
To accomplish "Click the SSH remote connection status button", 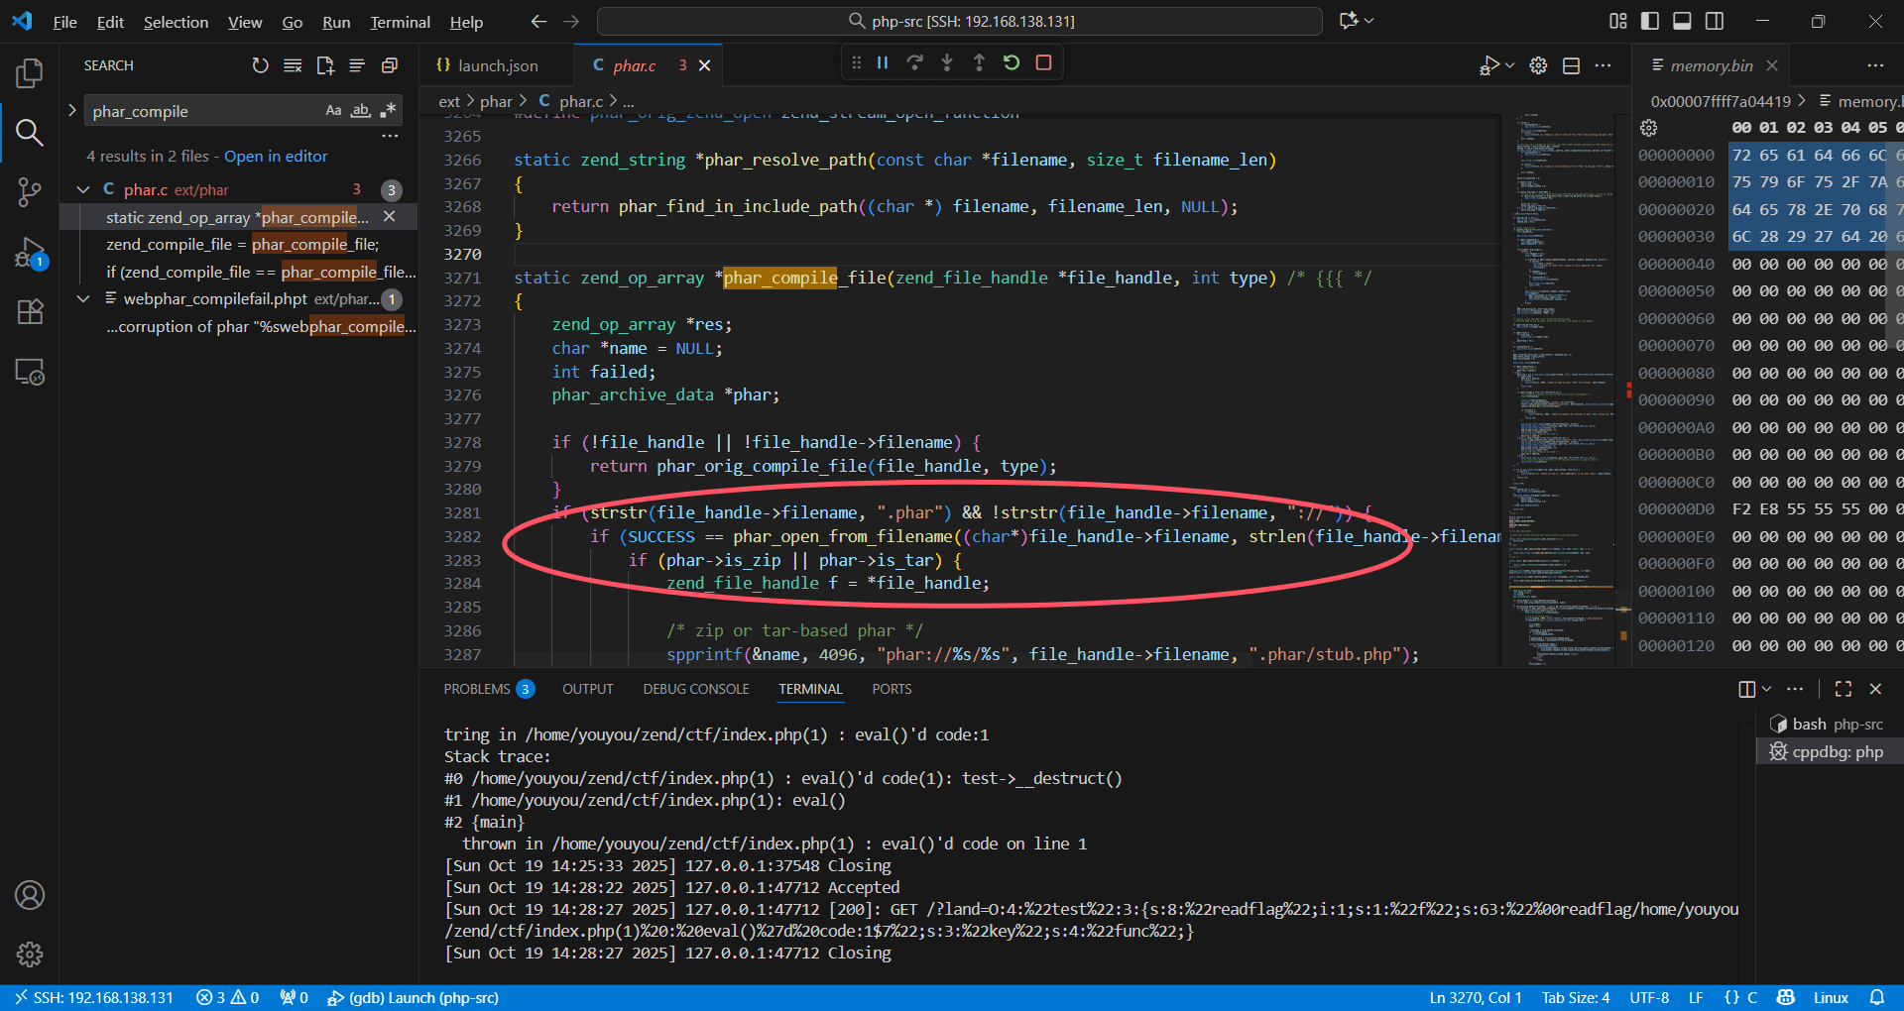I will (93, 997).
